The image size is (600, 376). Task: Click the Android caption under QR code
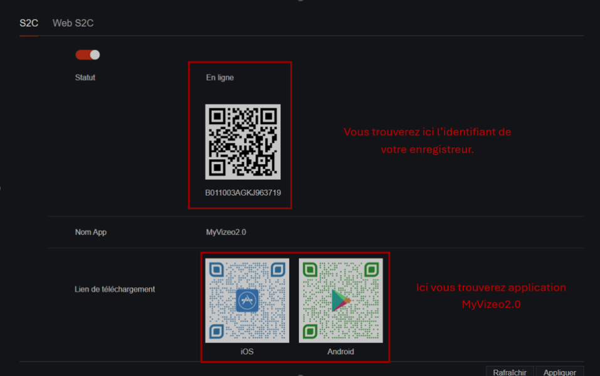pyautogui.click(x=340, y=352)
